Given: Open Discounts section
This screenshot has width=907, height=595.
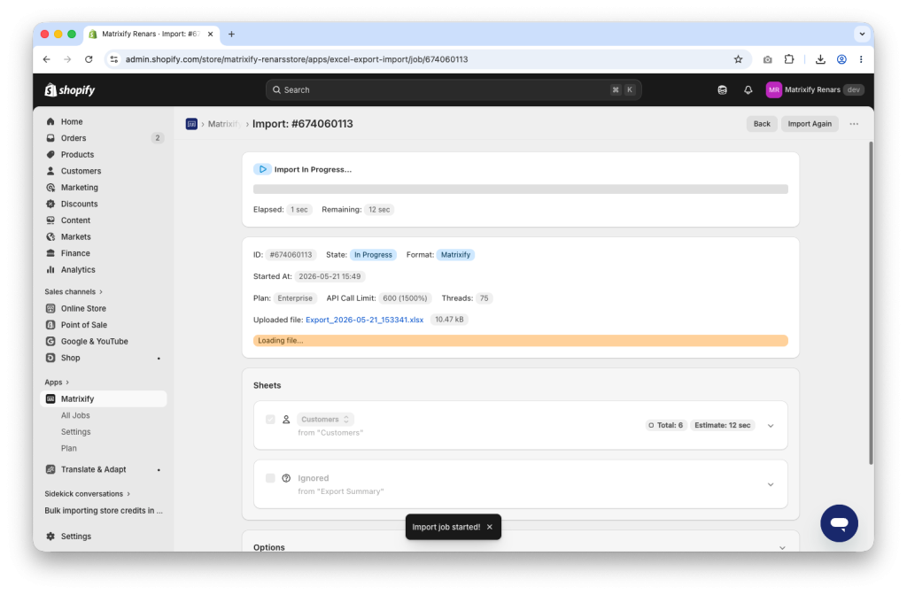Looking at the screenshot, I should pyautogui.click(x=79, y=205).
